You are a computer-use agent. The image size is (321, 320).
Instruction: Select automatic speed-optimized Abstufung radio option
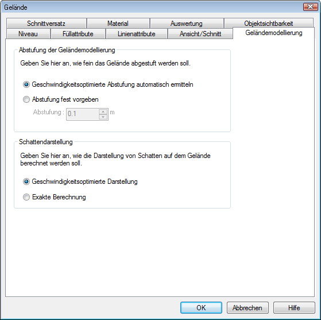point(26,84)
